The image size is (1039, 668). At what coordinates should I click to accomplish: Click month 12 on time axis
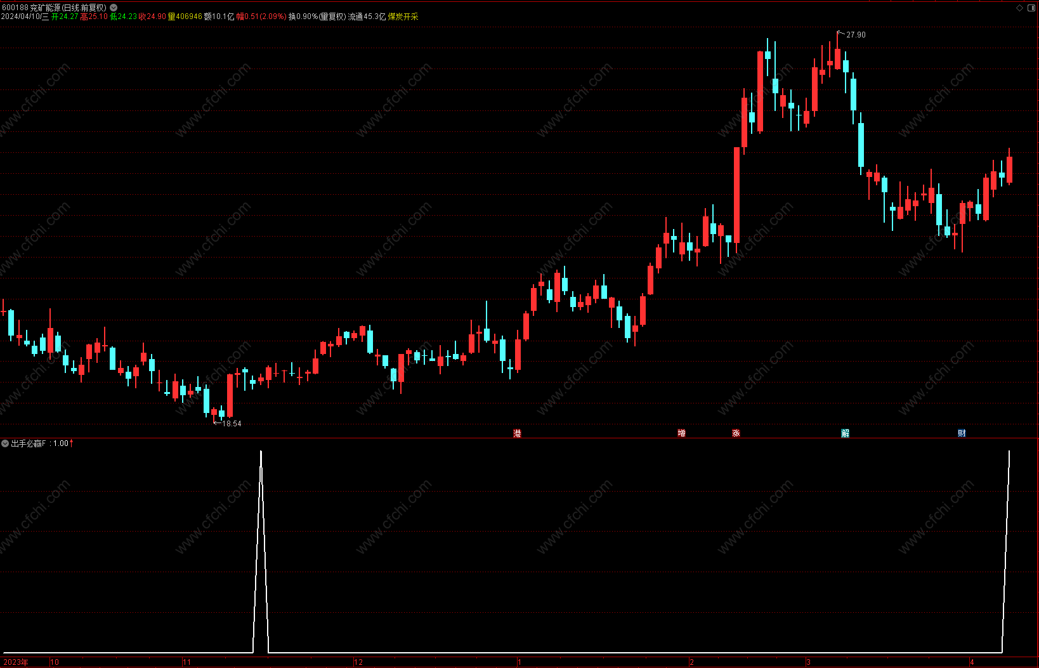tap(358, 662)
